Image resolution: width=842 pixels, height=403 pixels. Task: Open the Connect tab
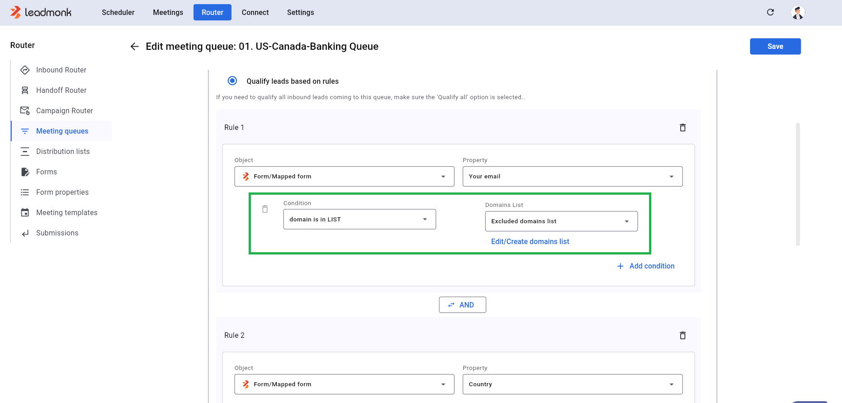click(255, 12)
